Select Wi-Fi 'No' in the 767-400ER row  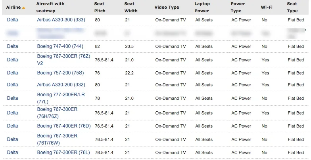[264, 126]
